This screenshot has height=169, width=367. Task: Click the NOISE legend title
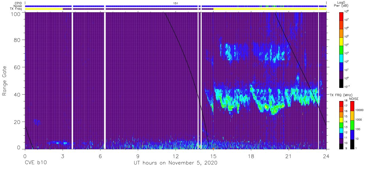(x=354, y=99)
